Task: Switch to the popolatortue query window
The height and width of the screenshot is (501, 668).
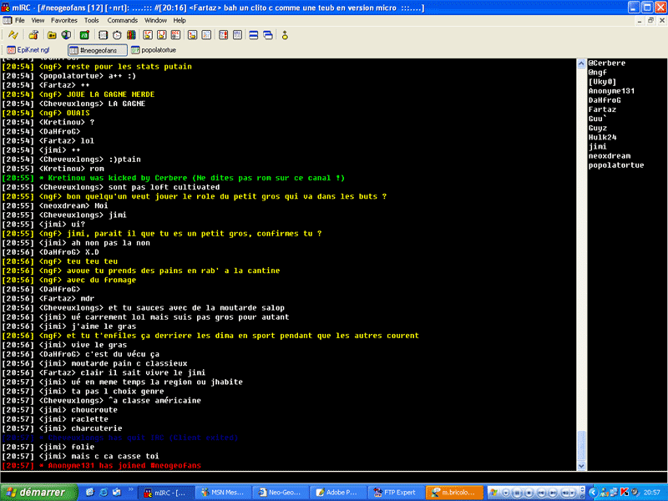Action: coord(157,50)
